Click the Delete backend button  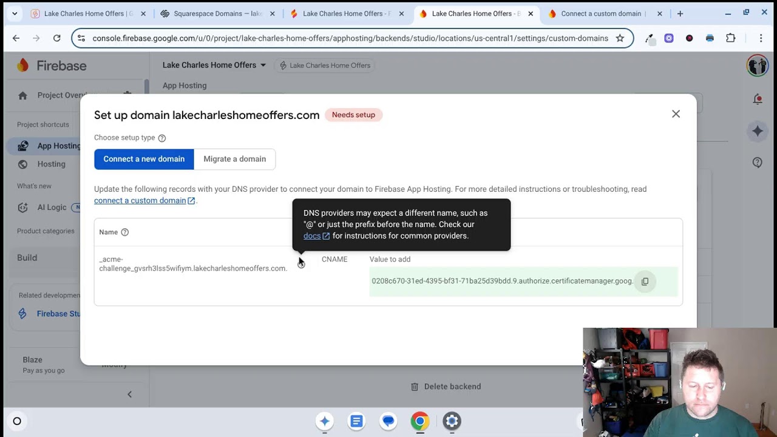coord(446,387)
